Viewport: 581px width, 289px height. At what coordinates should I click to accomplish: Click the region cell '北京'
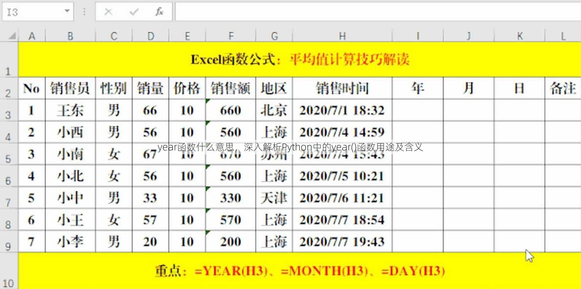tap(274, 110)
